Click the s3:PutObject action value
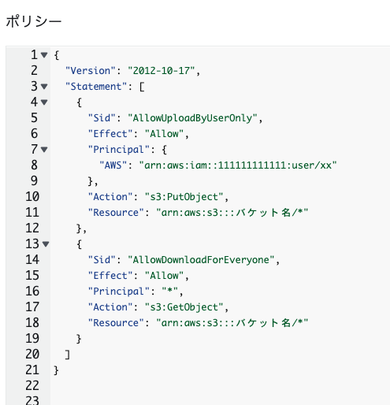The width and height of the screenshot is (390, 405). point(184,197)
